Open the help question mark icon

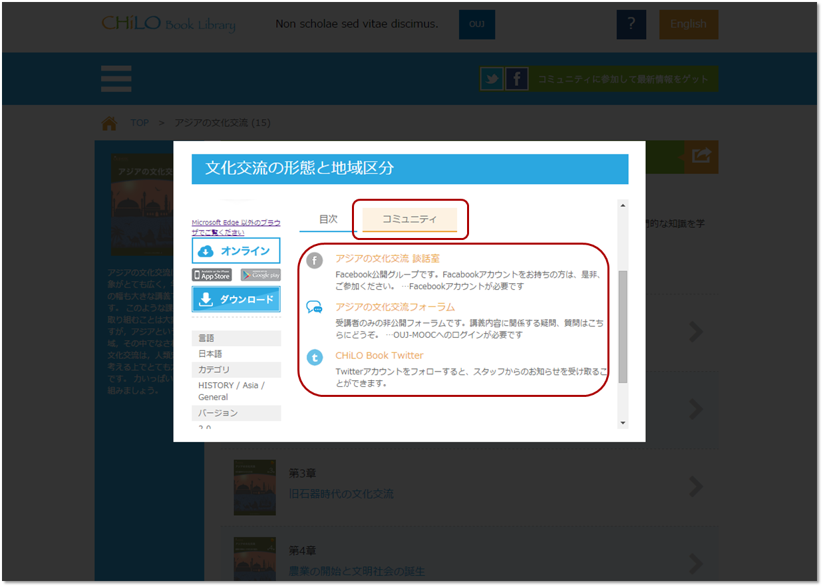click(631, 25)
